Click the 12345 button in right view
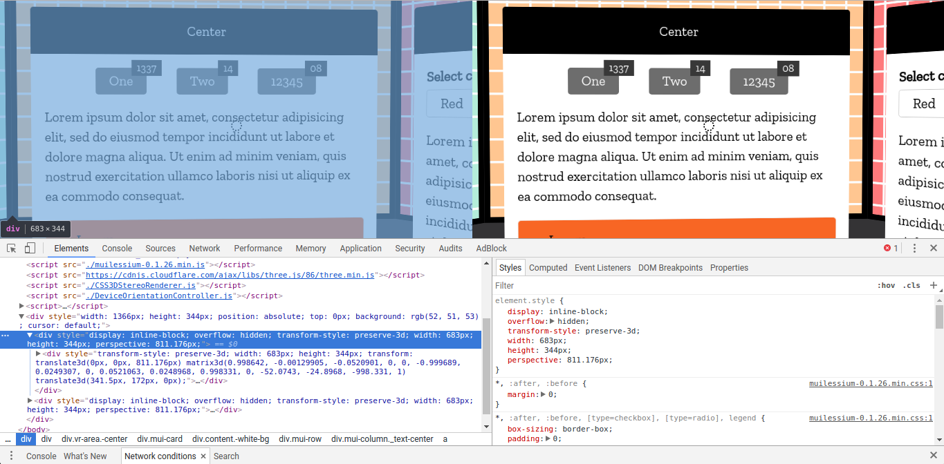This screenshot has width=944, height=464. 759,81
